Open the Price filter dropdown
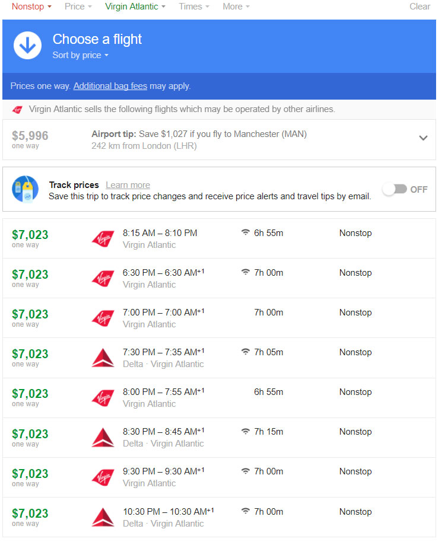The width and height of the screenshot is (445, 542). [78, 7]
